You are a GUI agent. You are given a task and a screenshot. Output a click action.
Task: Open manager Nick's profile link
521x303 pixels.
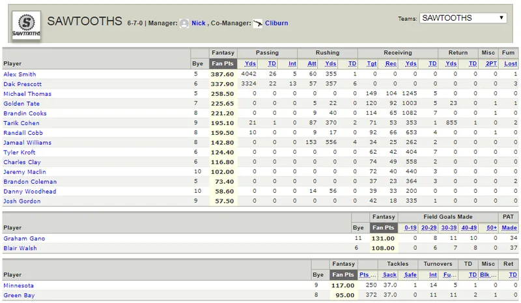coord(199,23)
